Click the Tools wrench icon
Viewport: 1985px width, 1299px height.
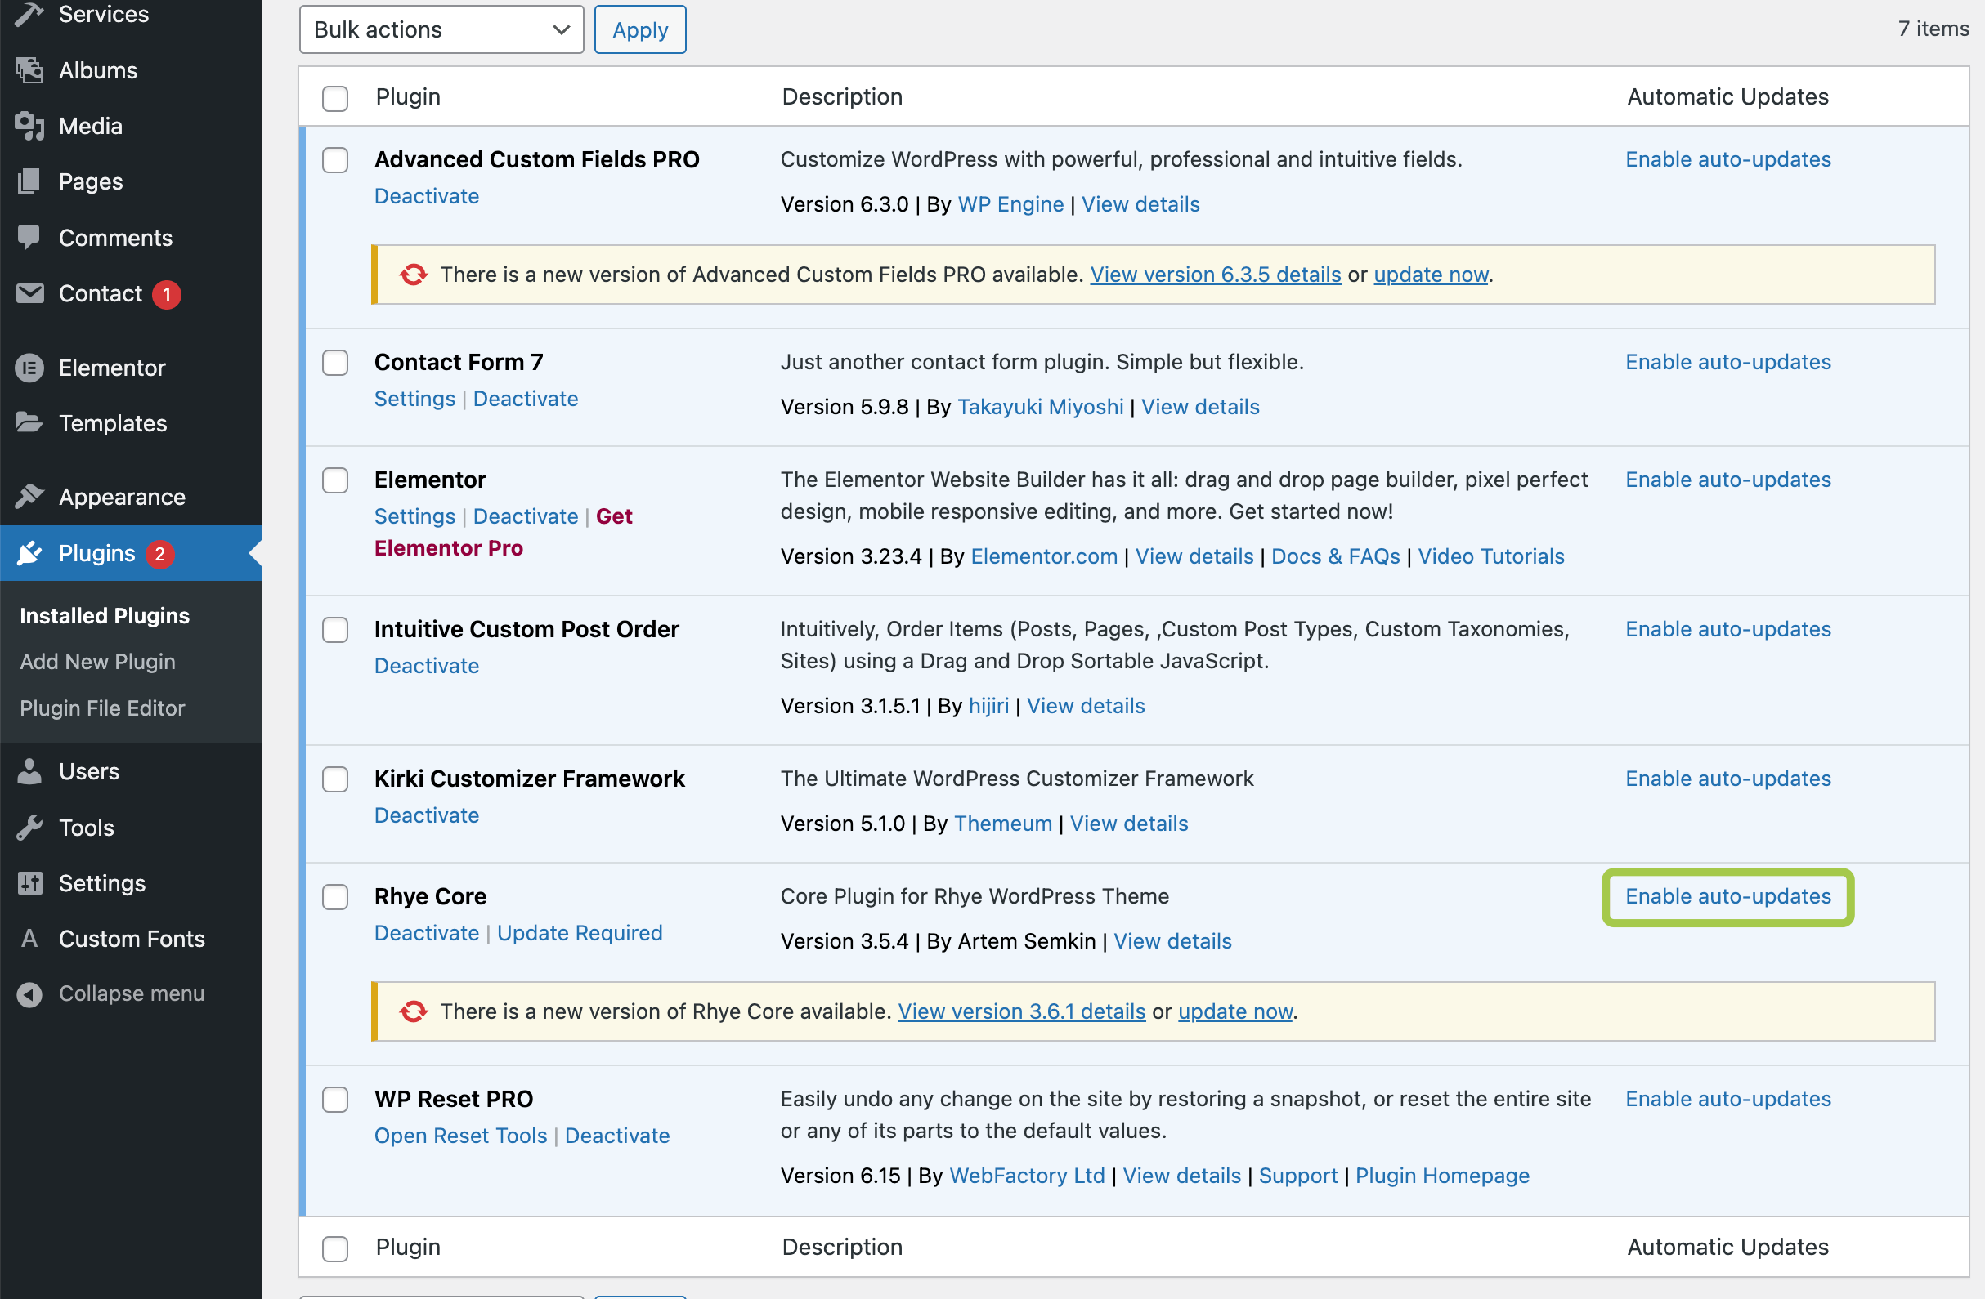click(x=29, y=828)
